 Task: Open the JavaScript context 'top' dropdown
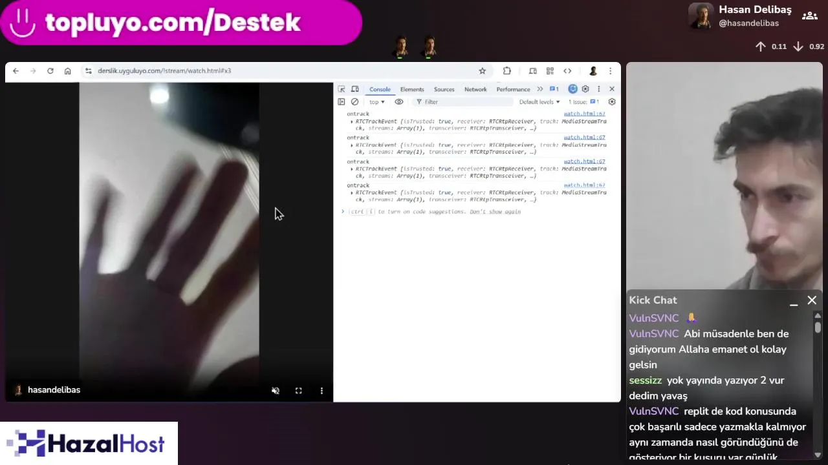(376, 102)
